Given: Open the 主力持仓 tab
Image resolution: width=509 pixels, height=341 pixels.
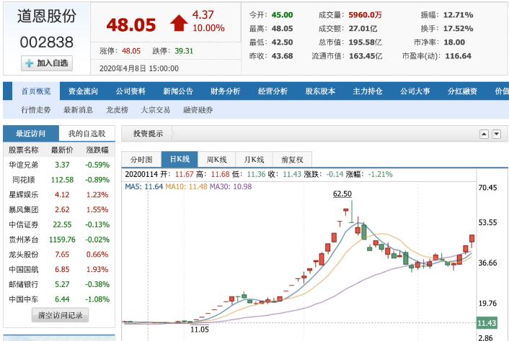Looking at the screenshot, I should (368, 91).
